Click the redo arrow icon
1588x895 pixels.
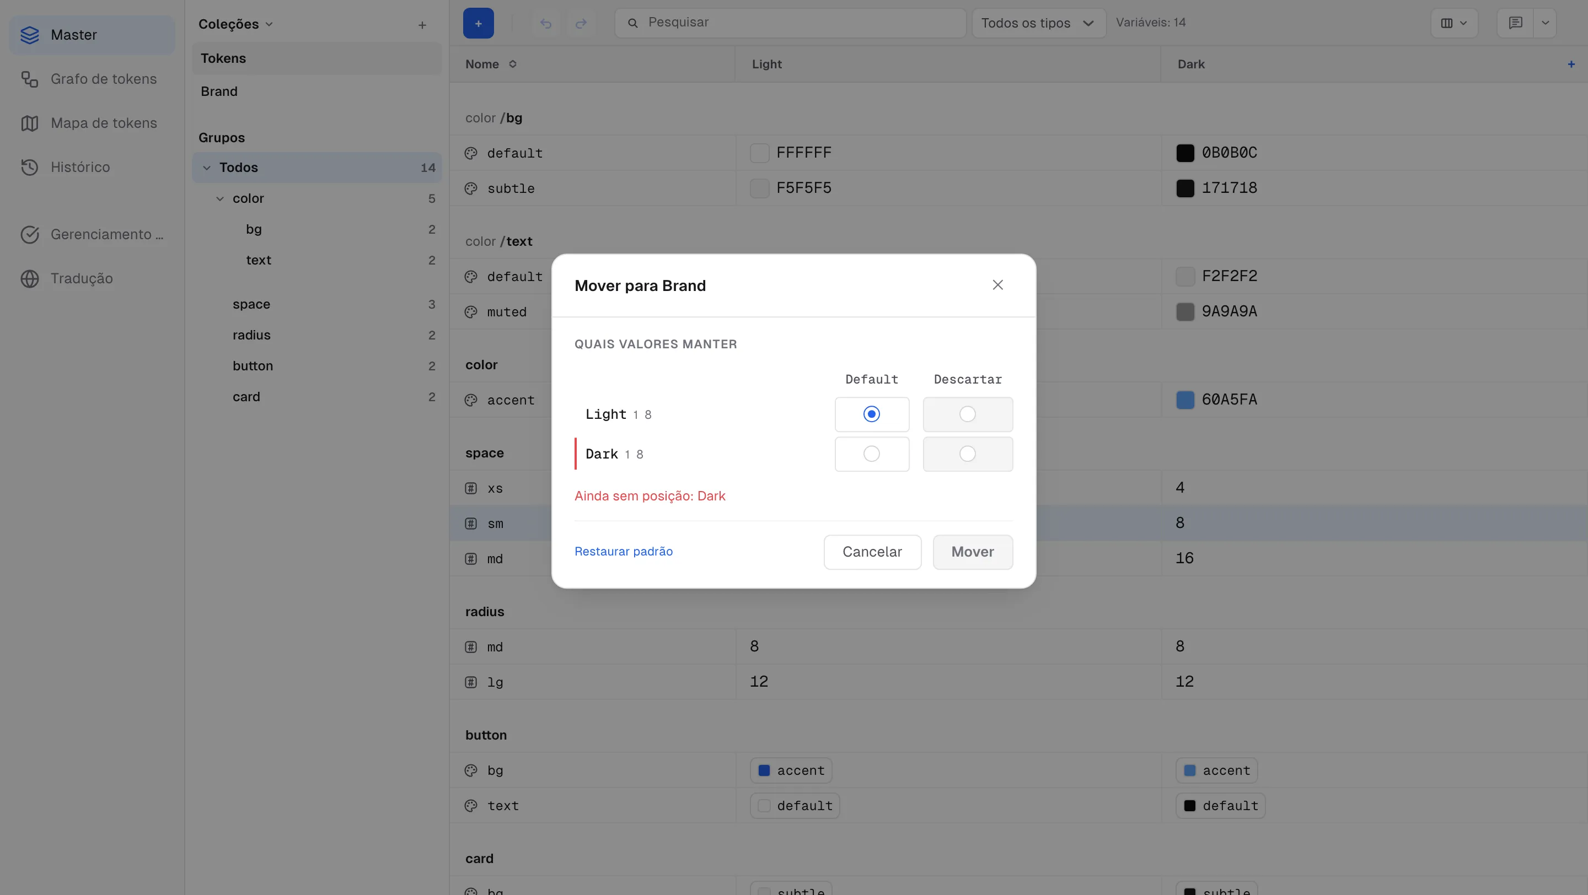581,23
